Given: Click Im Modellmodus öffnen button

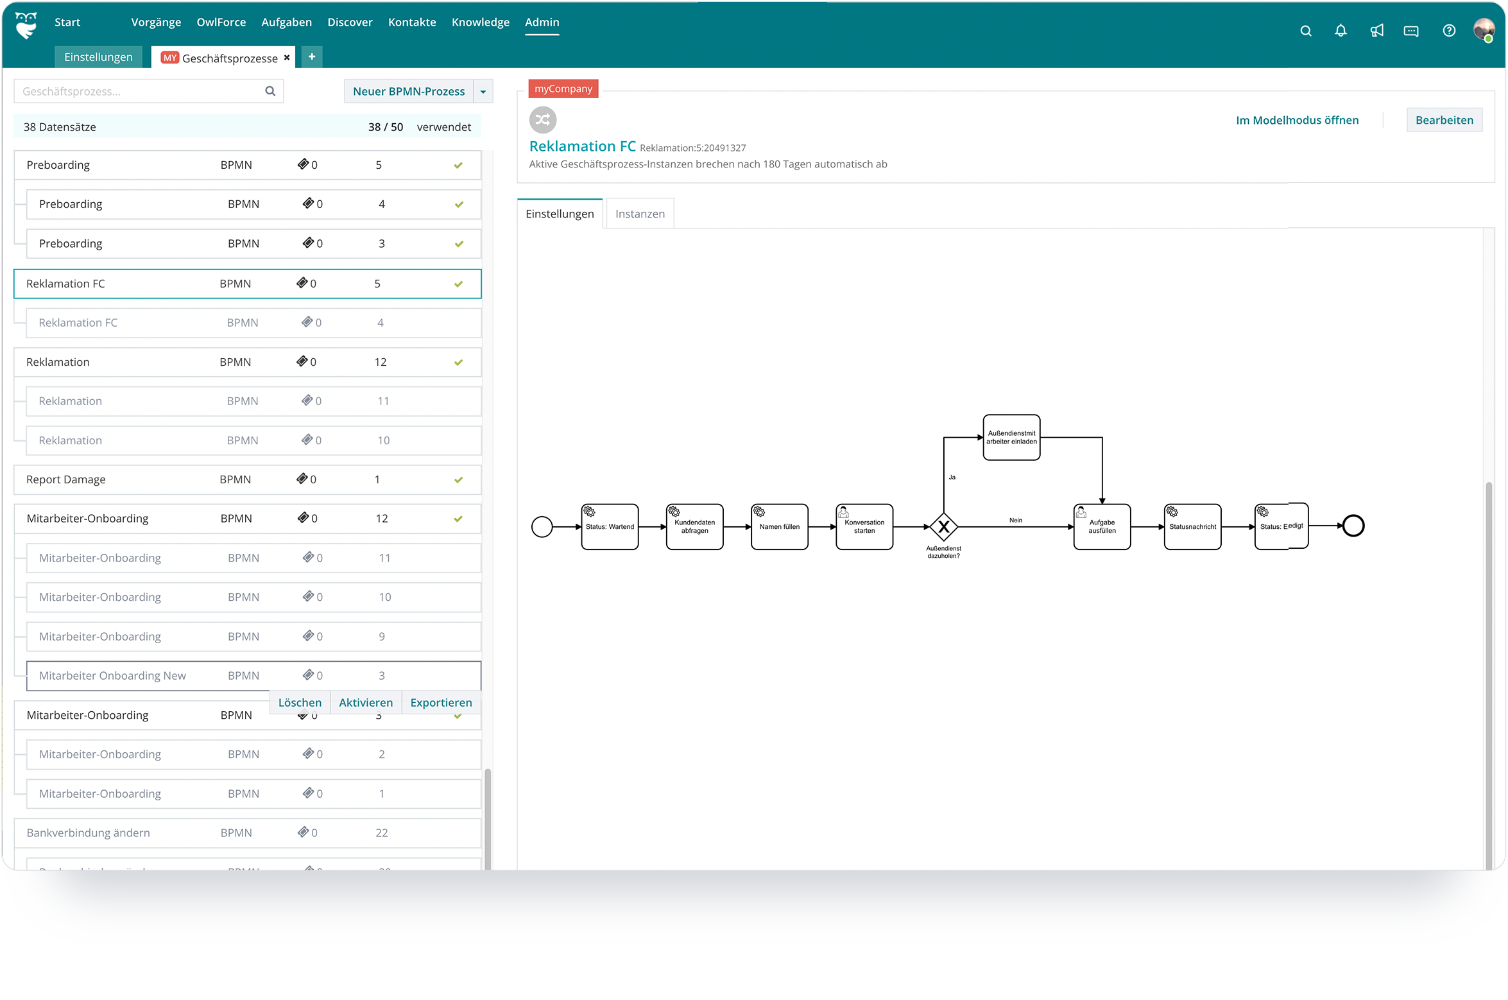Looking at the screenshot, I should [1298, 121].
